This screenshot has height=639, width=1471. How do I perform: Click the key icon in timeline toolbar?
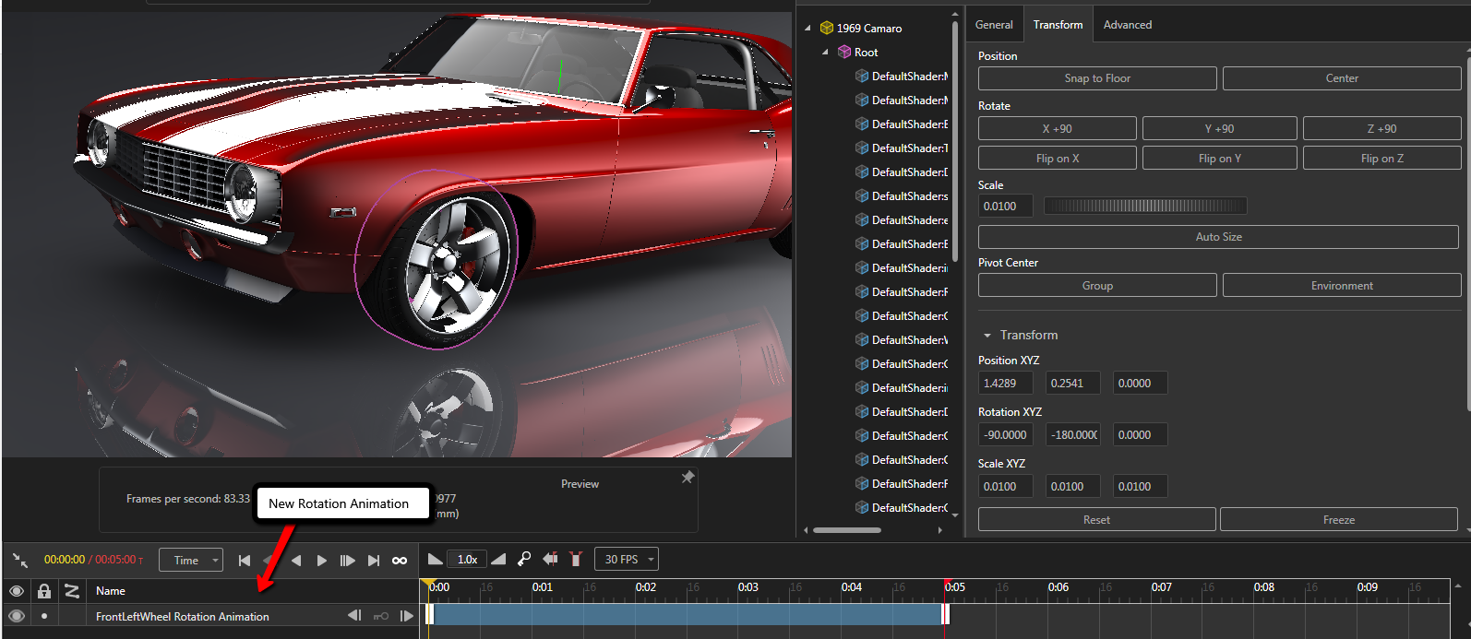(x=524, y=559)
